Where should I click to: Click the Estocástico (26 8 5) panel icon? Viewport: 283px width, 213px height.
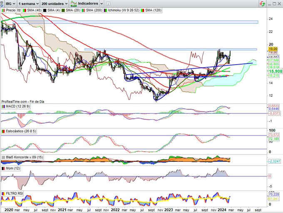tap(3, 131)
